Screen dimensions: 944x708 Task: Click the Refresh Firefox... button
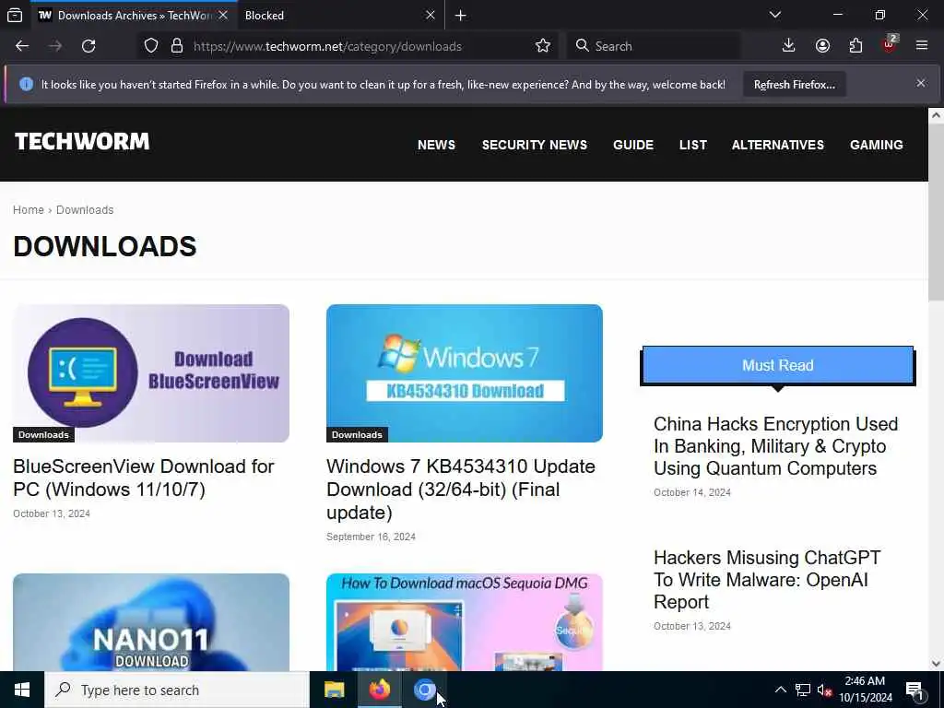point(794,85)
